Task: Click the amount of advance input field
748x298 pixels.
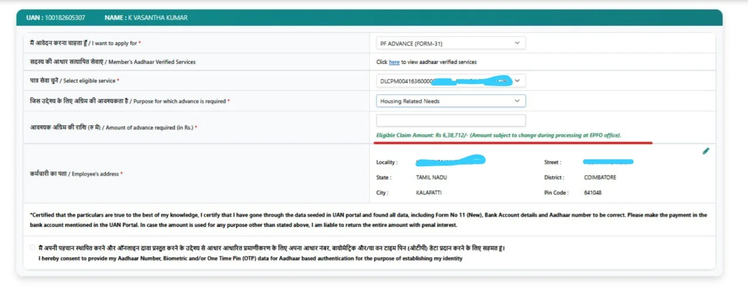Action: pyautogui.click(x=451, y=121)
